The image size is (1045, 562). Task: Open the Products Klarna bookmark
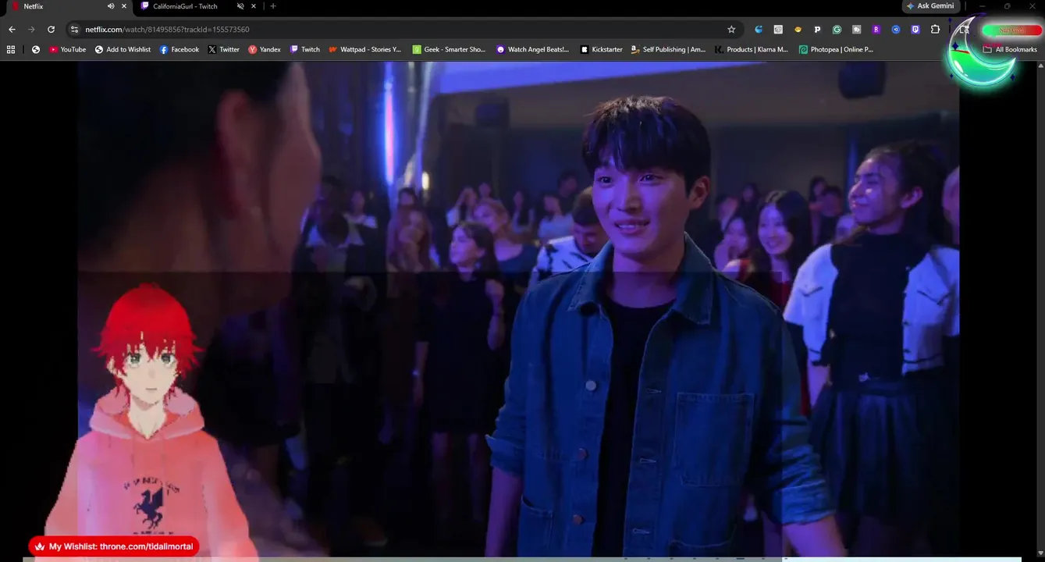(752, 49)
